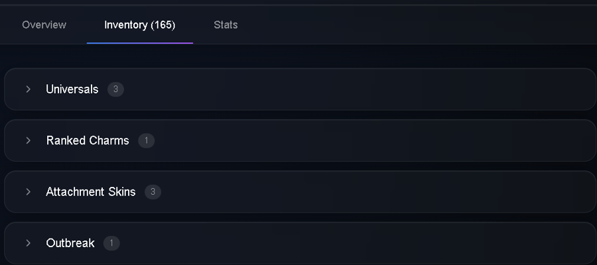Switch to the Overview tab
Image resolution: width=597 pixels, height=265 pixels.
pyautogui.click(x=44, y=25)
